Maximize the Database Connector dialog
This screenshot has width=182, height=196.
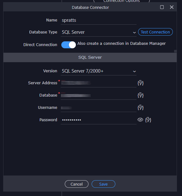162,7
